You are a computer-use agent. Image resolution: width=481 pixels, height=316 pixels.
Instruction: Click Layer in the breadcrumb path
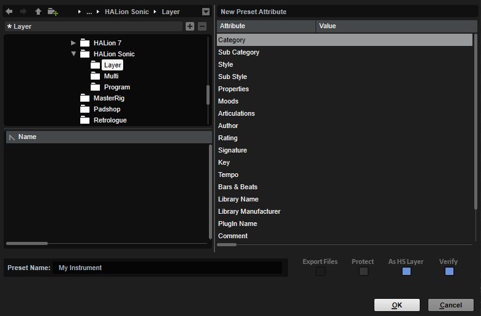pyautogui.click(x=170, y=12)
